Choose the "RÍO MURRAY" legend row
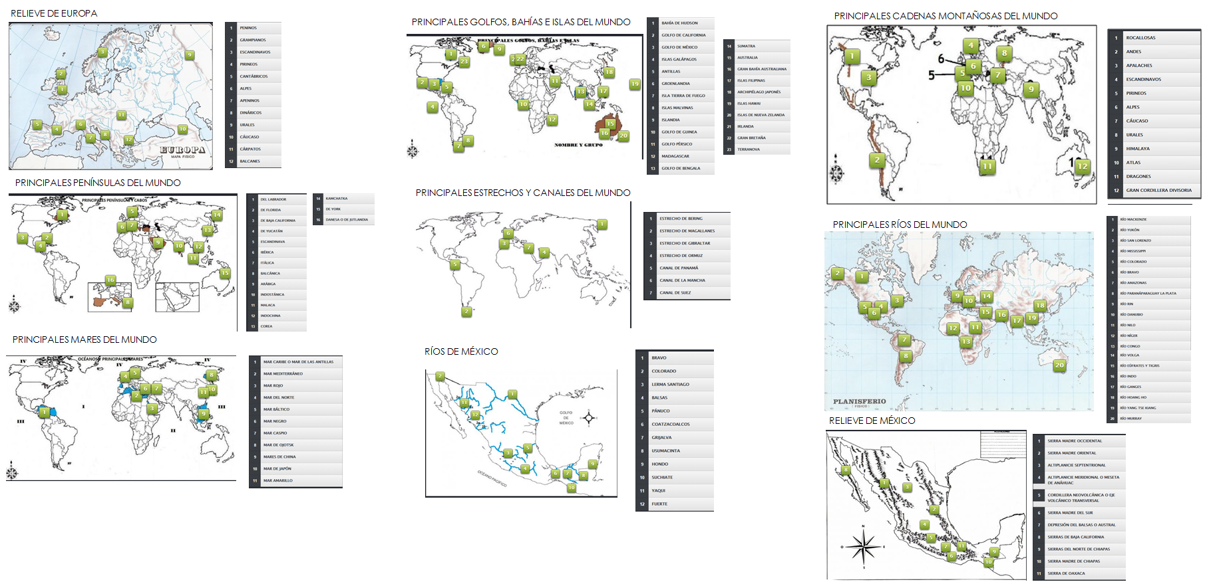Image resolution: width=1209 pixels, height=588 pixels. [1149, 419]
